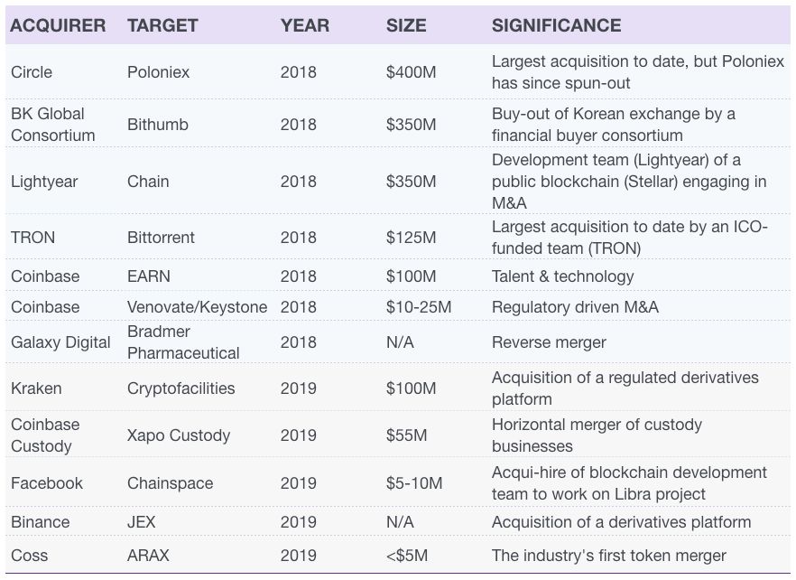Image resolution: width=796 pixels, height=580 pixels.
Task: Select the $125M size cell
Action: pos(411,238)
